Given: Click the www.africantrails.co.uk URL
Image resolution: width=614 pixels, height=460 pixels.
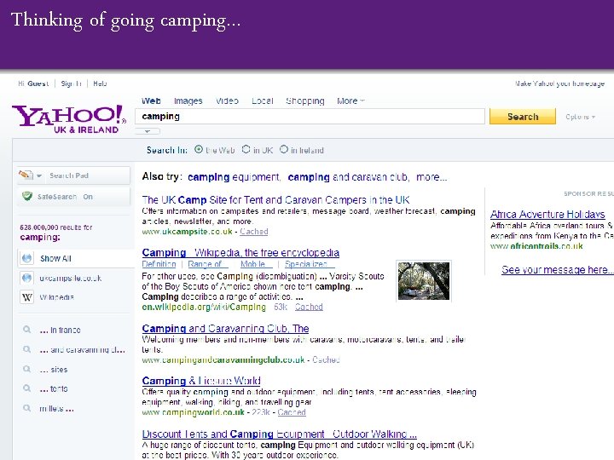Looking at the screenshot, I should (536, 246).
